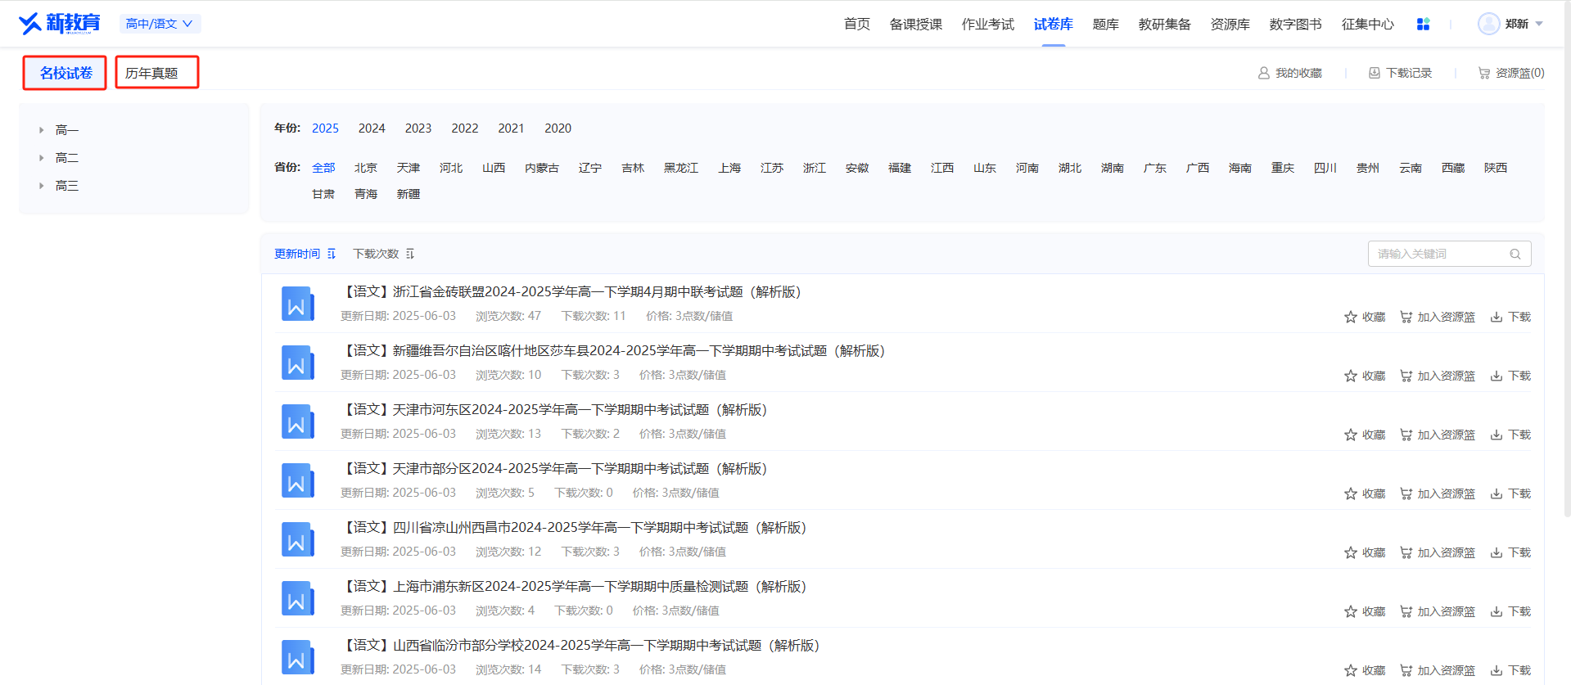Click the search magnifier icon
The image size is (1571, 685).
(x=1515, y=255)
